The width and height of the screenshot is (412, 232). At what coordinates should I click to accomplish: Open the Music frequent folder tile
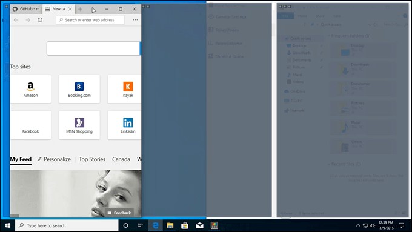click(362, 127)
